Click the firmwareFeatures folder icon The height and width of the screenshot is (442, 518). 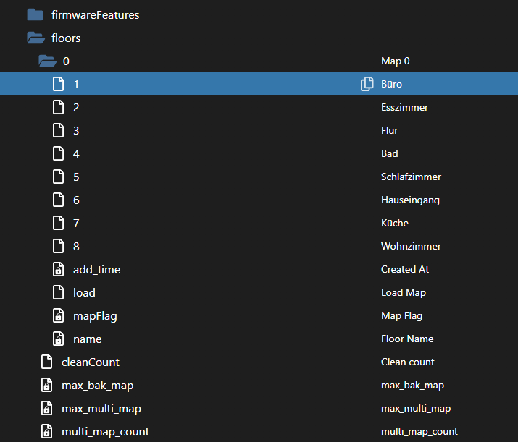tap(35, 14)
